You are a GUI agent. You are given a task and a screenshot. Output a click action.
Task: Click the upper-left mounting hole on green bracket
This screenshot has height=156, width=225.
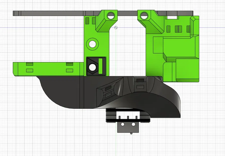click(x=110, y=16)
